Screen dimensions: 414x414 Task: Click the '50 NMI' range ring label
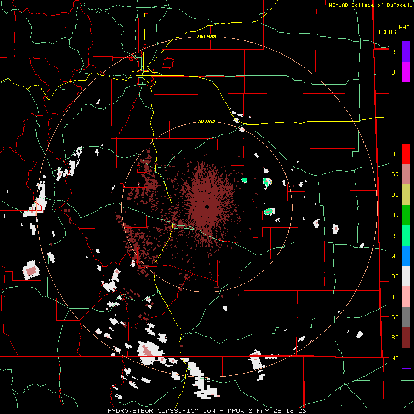pos(207,122)
